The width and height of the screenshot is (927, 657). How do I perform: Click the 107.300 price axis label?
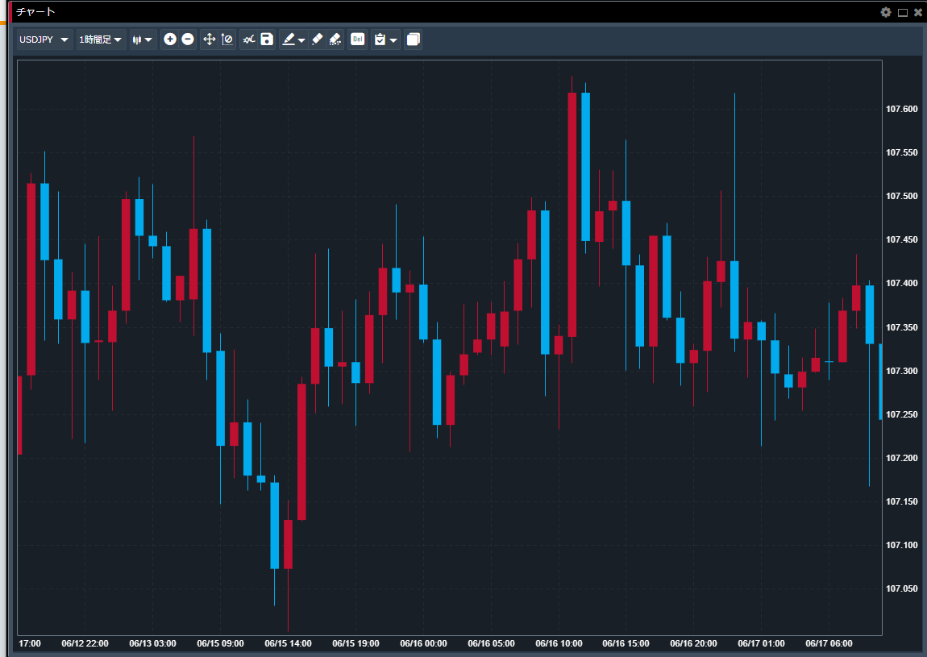tap(901, 371)
